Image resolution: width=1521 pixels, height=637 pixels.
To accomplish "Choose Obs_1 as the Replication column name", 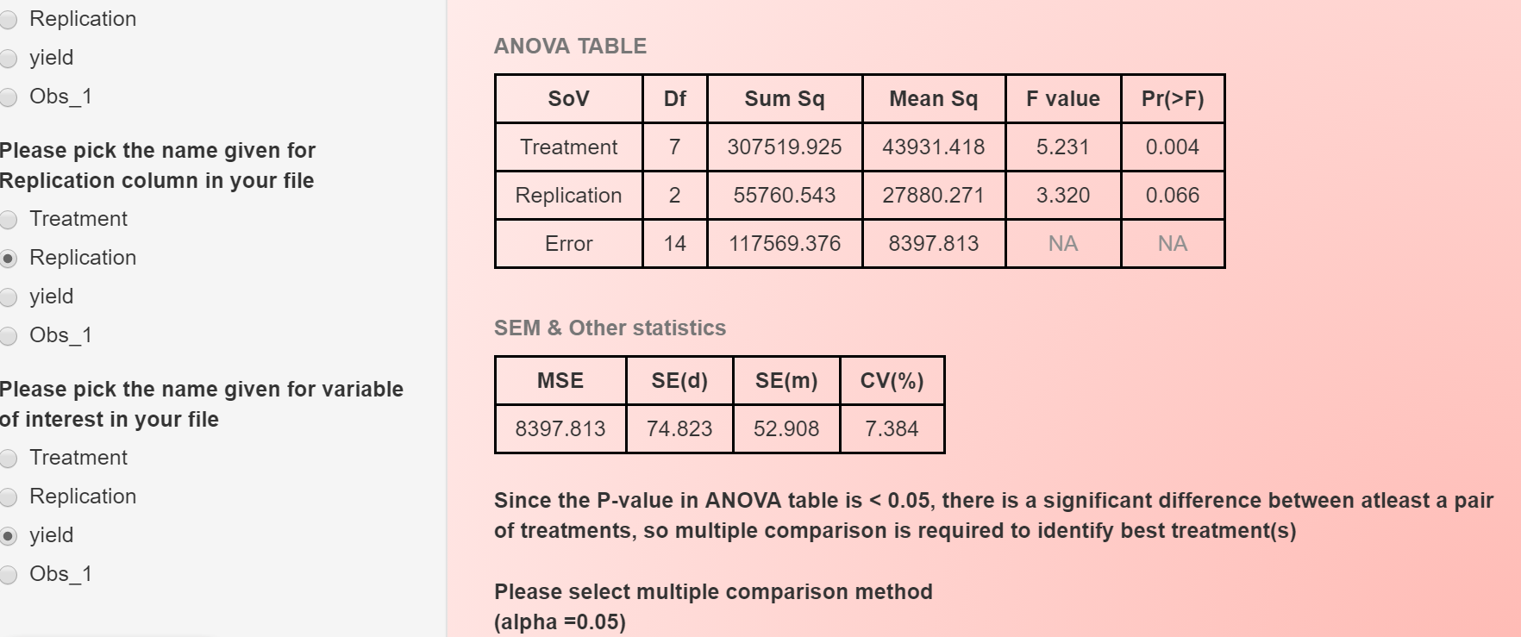I will click(x=9, y=336).
